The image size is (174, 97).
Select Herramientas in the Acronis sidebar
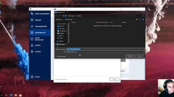point(40,33)
